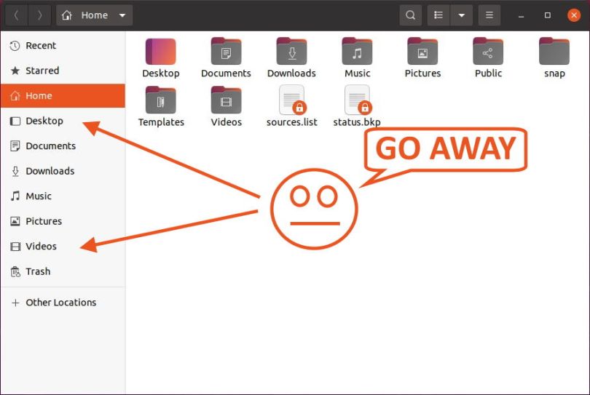Open the search magnifier in the header bar
Screen dimensions: 590x395
coord(411,15)
